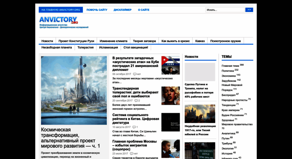Select Несвободная планета menu tab

point(57,47)
